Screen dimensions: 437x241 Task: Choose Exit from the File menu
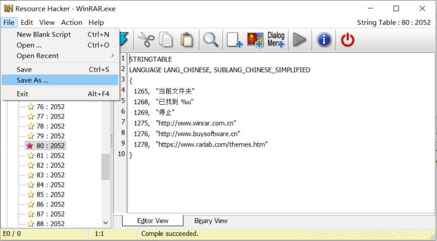click(x=60, y=94)
